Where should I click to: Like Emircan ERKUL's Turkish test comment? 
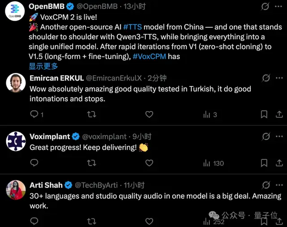click(x=149, y=115)
